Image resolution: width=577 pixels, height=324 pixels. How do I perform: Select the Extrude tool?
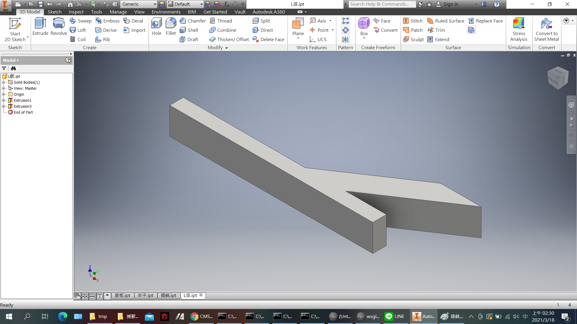pyautogui.click(x=40, y=26)
